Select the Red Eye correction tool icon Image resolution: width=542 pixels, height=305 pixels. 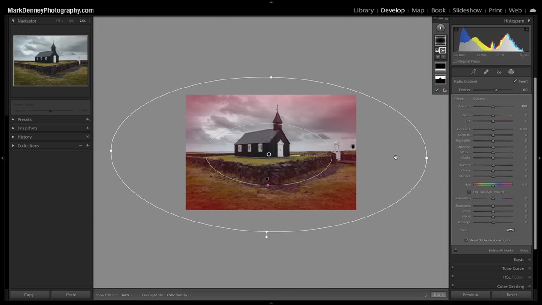pos(499,72)
